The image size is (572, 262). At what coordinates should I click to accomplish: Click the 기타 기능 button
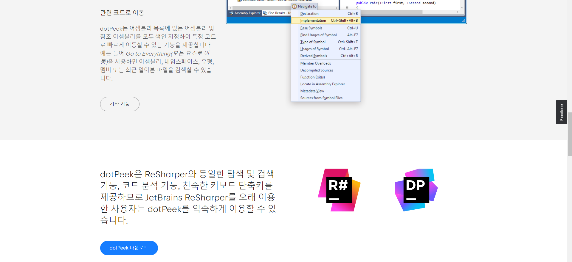tap(120, 104)
